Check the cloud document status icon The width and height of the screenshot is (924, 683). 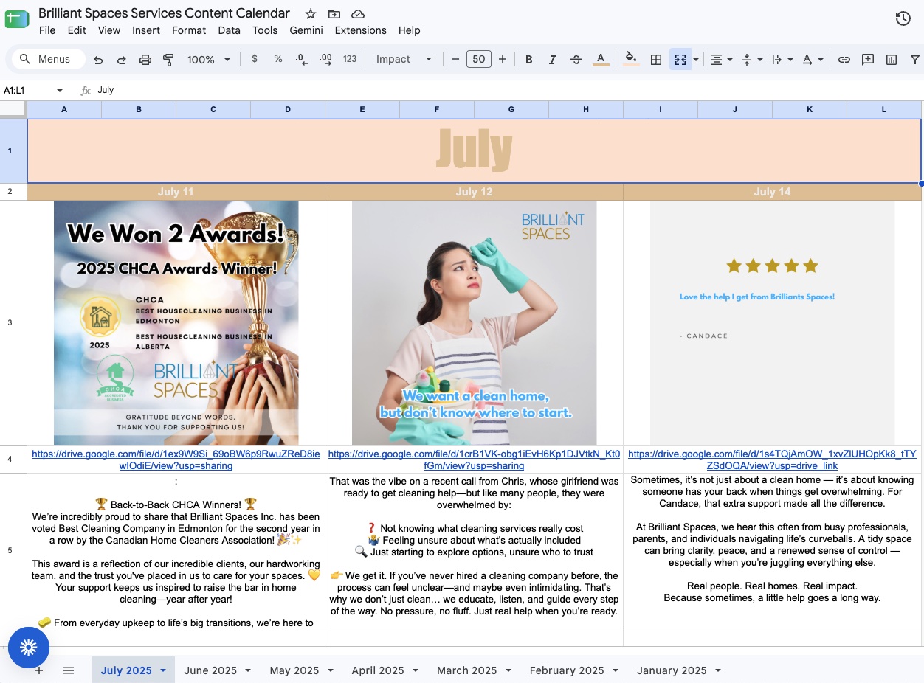click(x=358, y=14)
